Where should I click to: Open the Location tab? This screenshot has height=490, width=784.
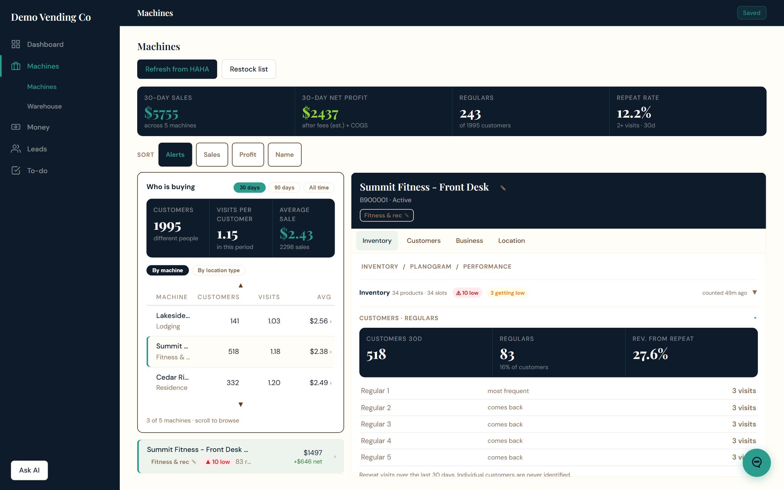click(511, 241)
